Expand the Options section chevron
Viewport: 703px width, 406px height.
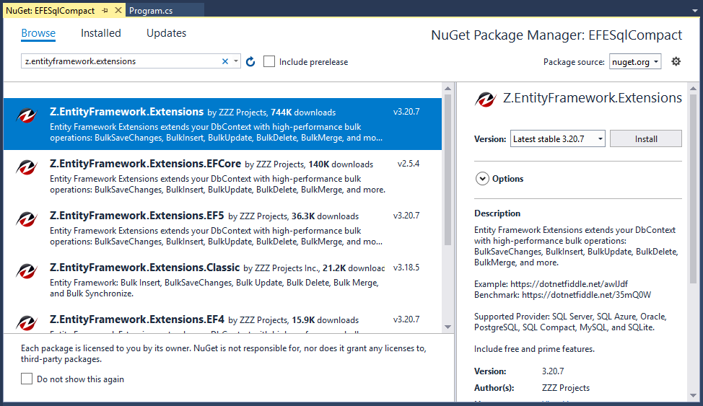click(482, 179)
